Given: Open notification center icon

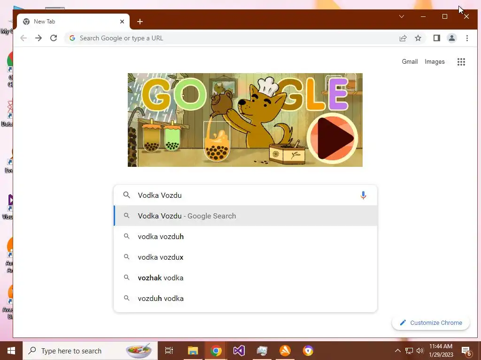Looking at the screenshot, I should click(x=466, y=351).
